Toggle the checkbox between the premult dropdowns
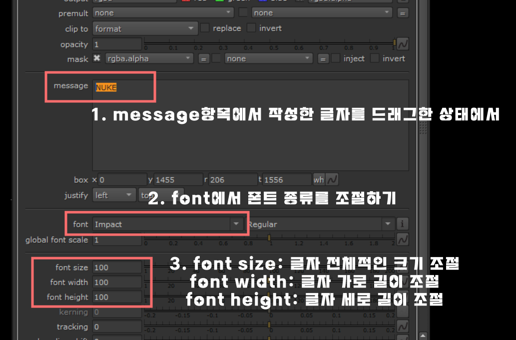 pyautogui.click(x=243, y=12)
